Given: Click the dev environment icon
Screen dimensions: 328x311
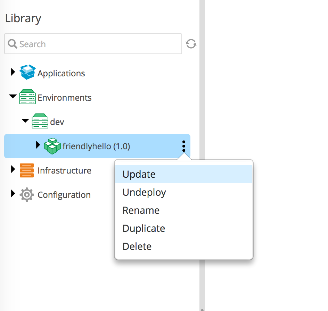Looking at the screenshot, I should coord(40,121).
